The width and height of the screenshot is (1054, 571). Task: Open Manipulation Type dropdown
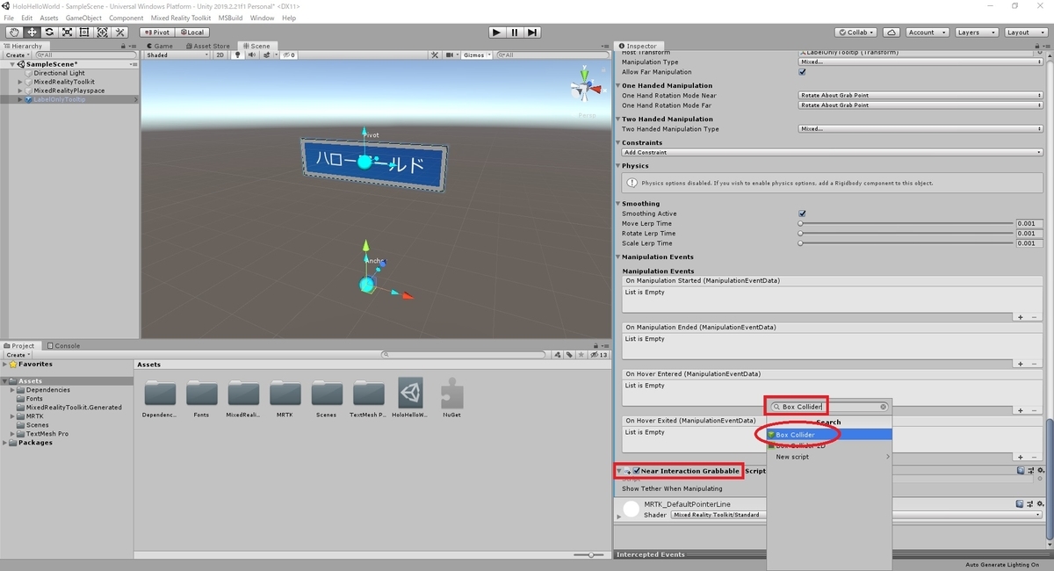(x=920, y=62)
